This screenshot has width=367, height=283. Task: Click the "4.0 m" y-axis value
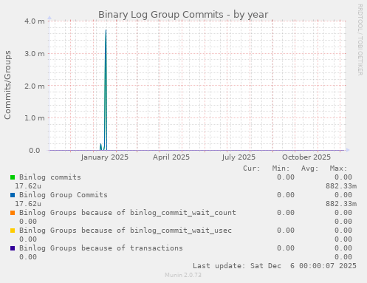tap(35, 21)
